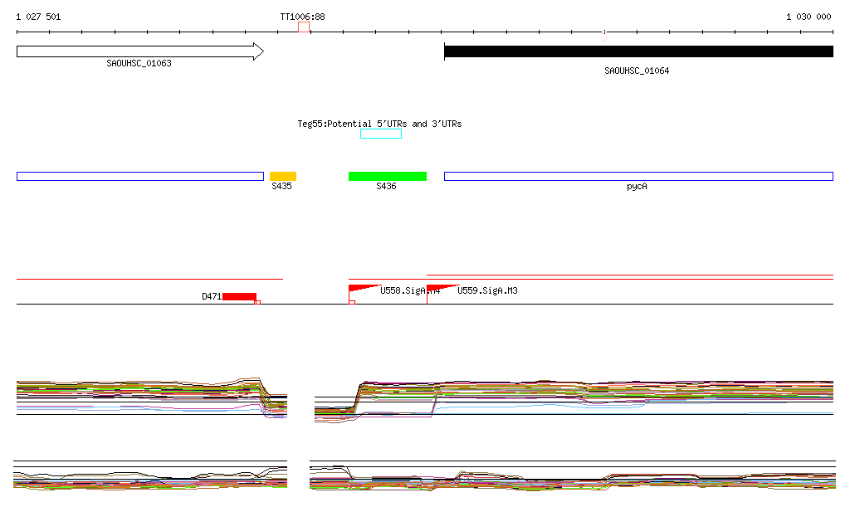850x507 pixels.
Task: Click the orange S435 segment
Action: pyautogui.click(x=283, y=176)
